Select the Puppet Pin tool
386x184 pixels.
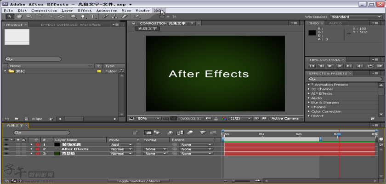pos(137,17)
